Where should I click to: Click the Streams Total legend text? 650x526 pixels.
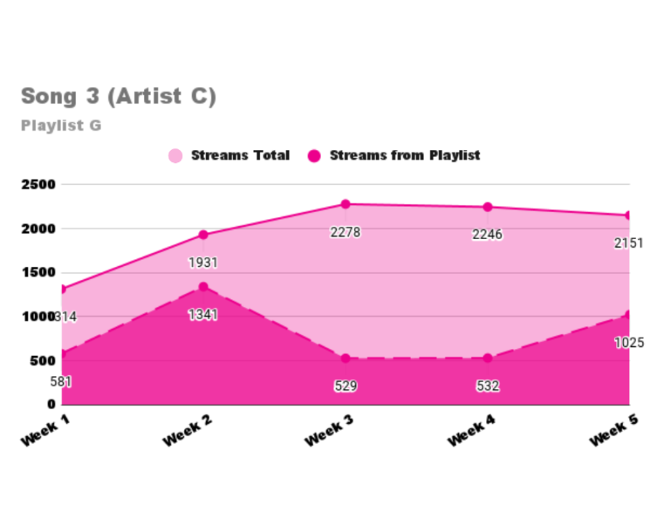point(241,155)
